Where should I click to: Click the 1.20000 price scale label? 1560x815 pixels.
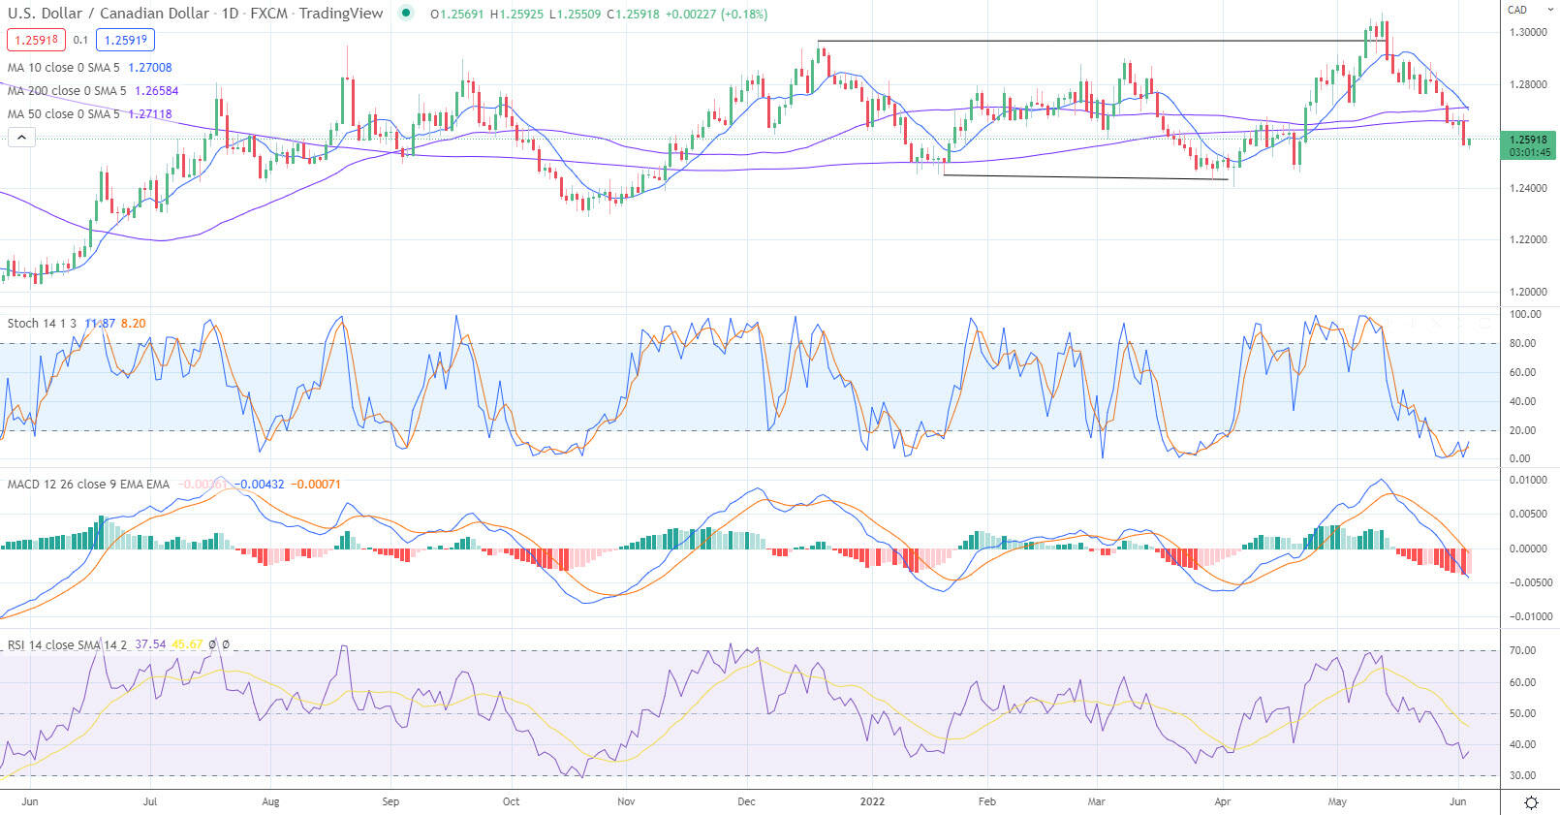[x=1528, y=292]
